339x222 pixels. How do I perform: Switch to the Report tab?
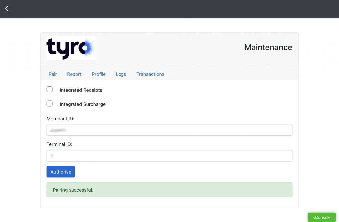[74, 74]
